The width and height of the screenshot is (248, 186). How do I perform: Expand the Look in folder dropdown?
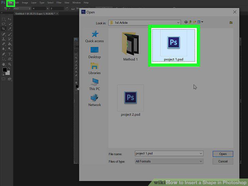pyautogui.click(x=144, y=22)
